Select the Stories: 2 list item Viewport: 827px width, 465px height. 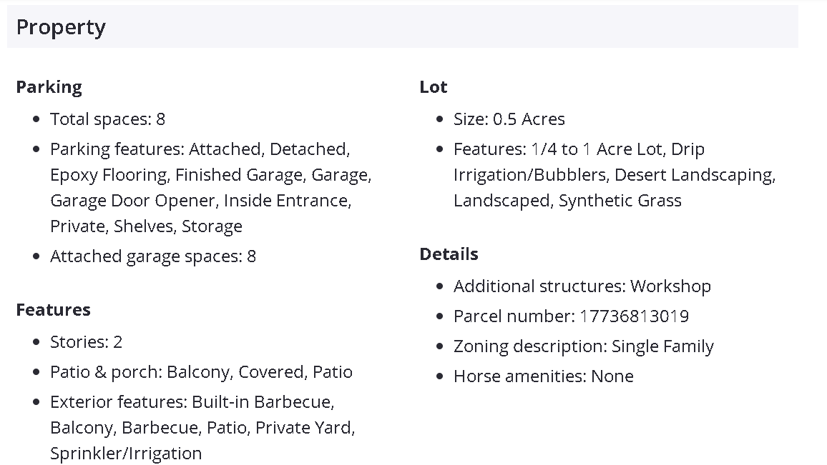(86, 342)
